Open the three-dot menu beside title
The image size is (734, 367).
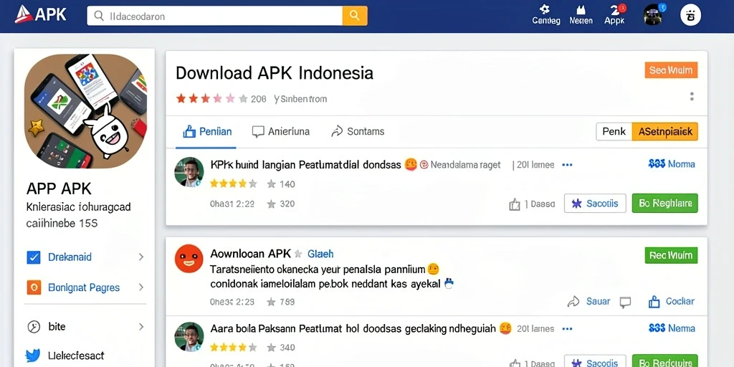pos(692,97)
